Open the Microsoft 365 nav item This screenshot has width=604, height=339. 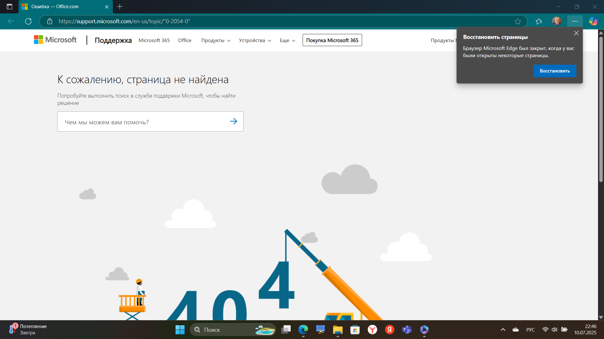coord(154,40)
